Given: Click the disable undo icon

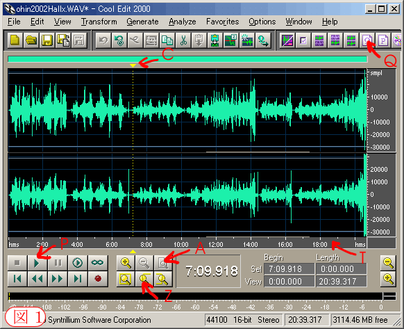Looking at the screenshot, I should click(119, 40).
